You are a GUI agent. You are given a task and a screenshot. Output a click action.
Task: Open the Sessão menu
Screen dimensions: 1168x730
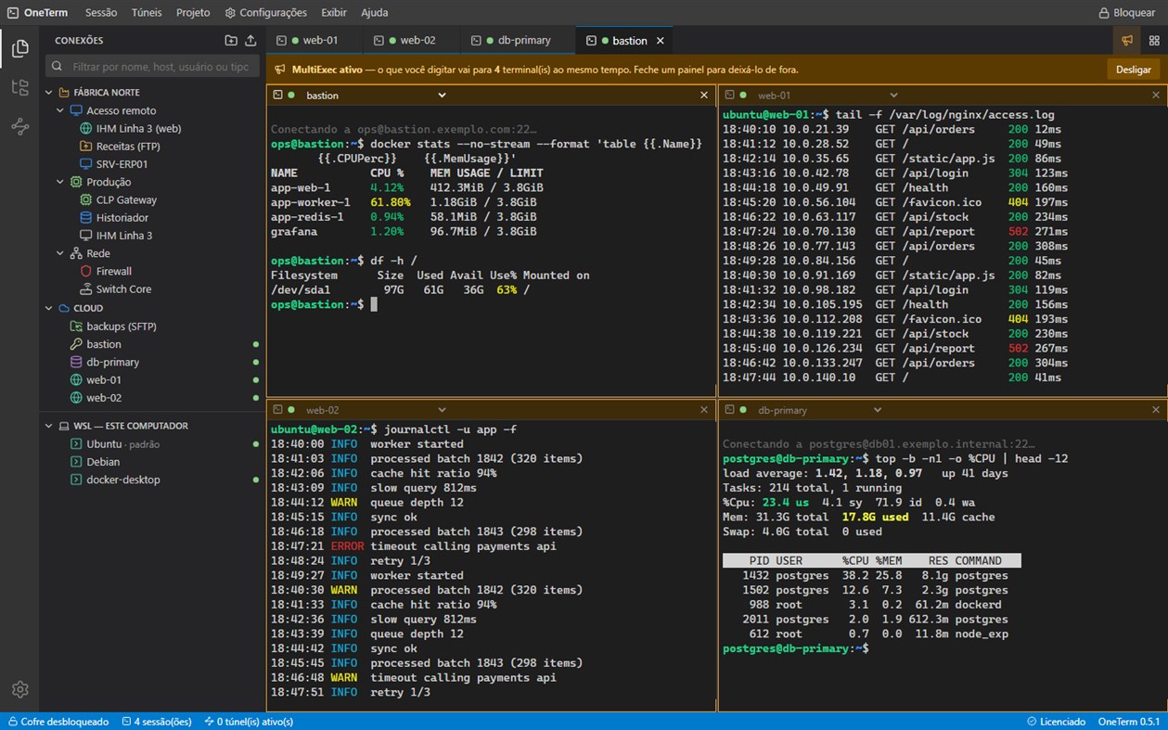(101, 13)
